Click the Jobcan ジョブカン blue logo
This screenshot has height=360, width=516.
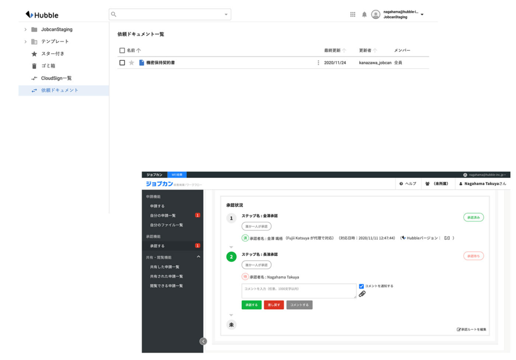point(159,184)
